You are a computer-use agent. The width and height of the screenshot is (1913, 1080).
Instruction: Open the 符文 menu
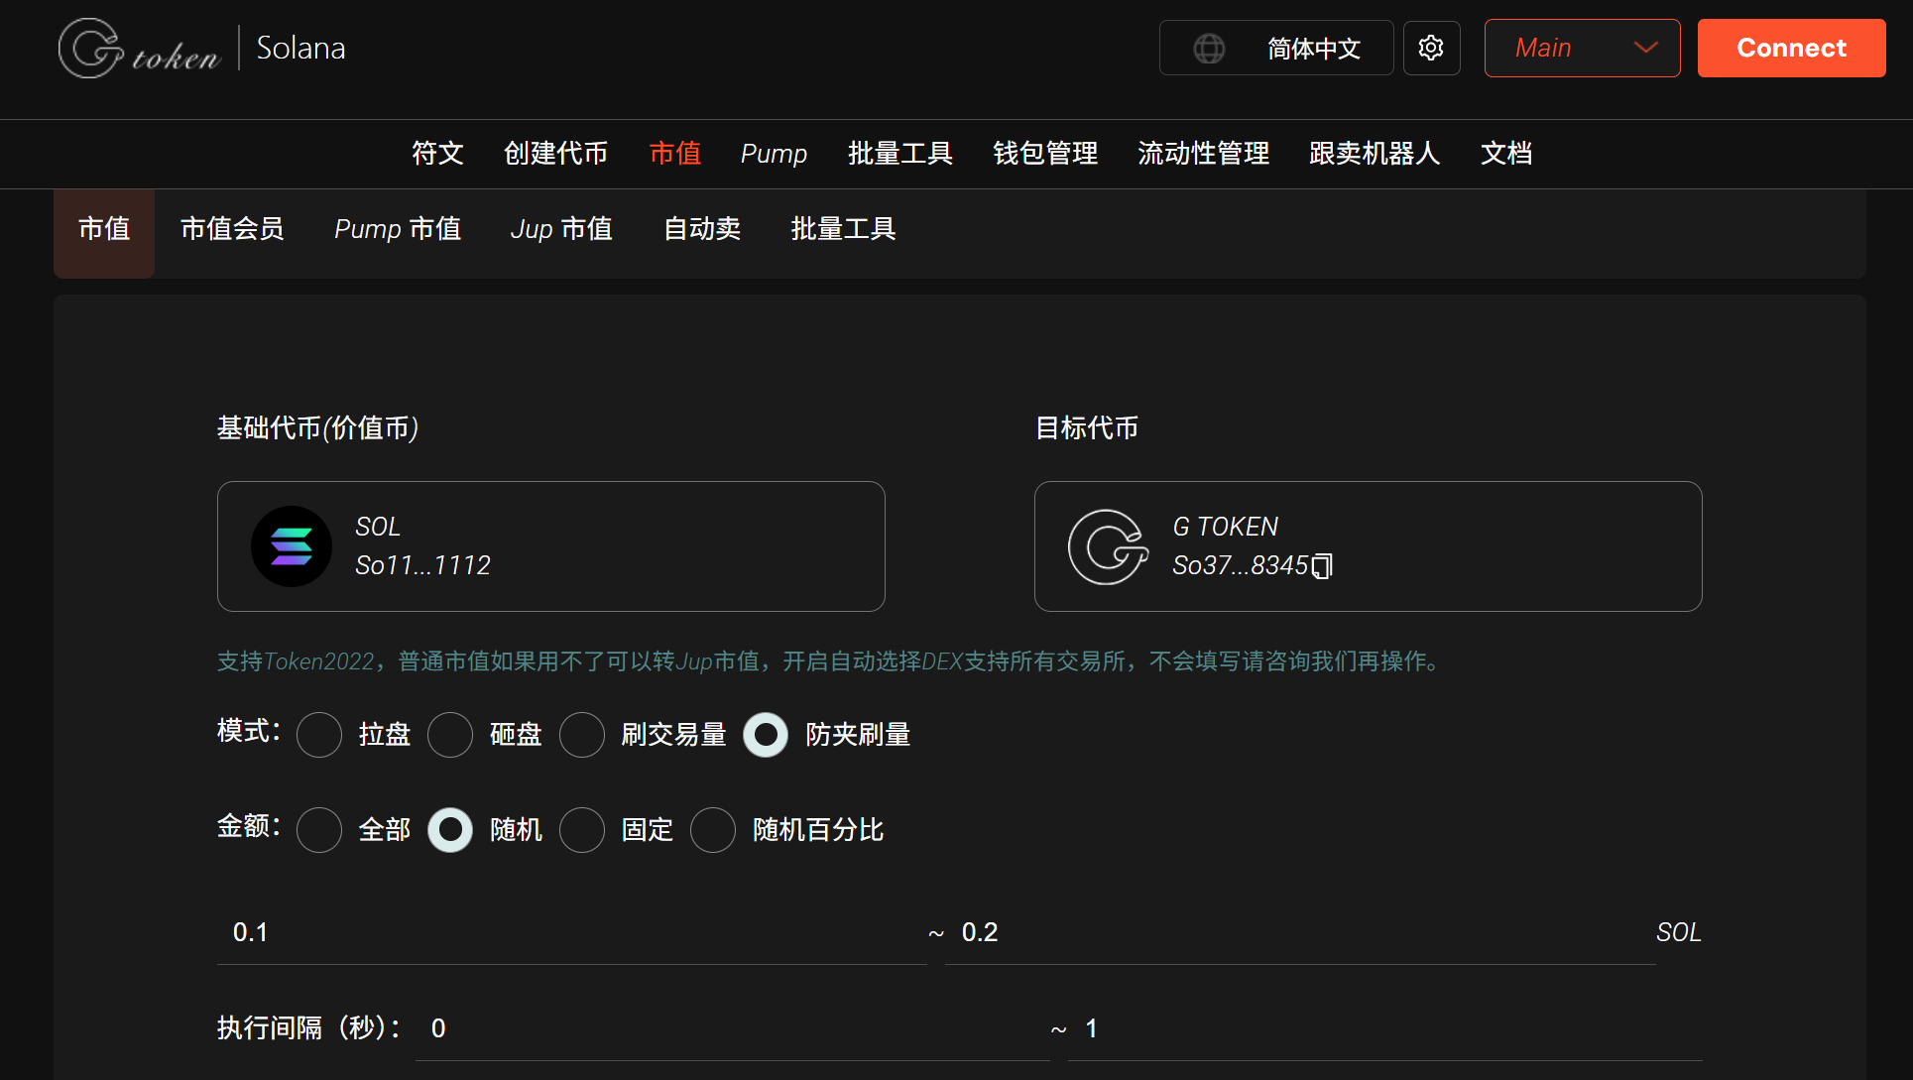[437, 153]
